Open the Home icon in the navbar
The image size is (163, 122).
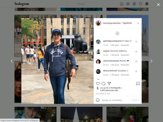tap(122, 4)
